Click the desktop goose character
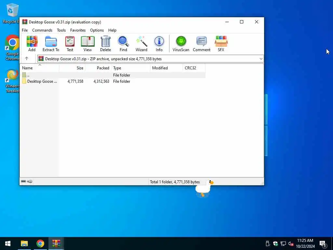This screenshot has width=333, height=250. pos(204,188)
